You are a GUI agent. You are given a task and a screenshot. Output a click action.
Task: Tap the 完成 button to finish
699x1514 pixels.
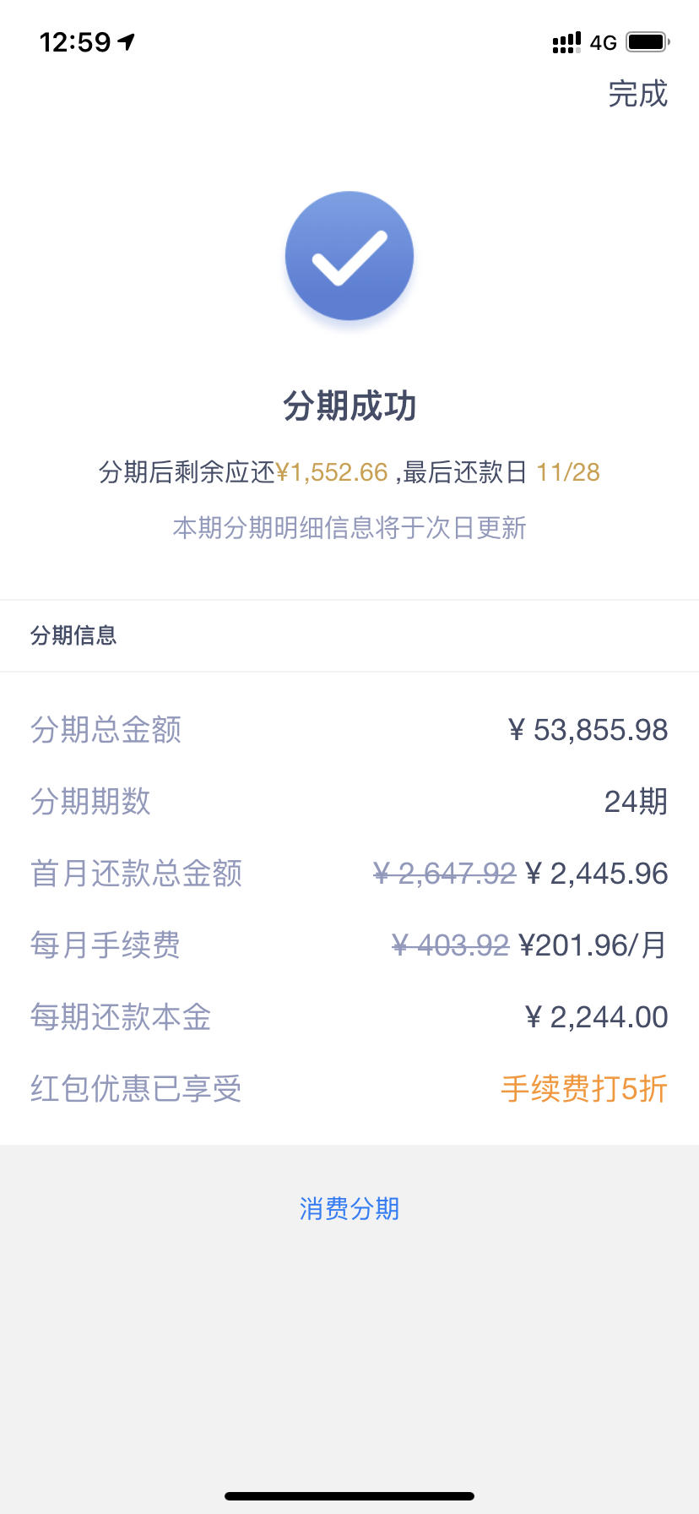click(x=638, y=94)
